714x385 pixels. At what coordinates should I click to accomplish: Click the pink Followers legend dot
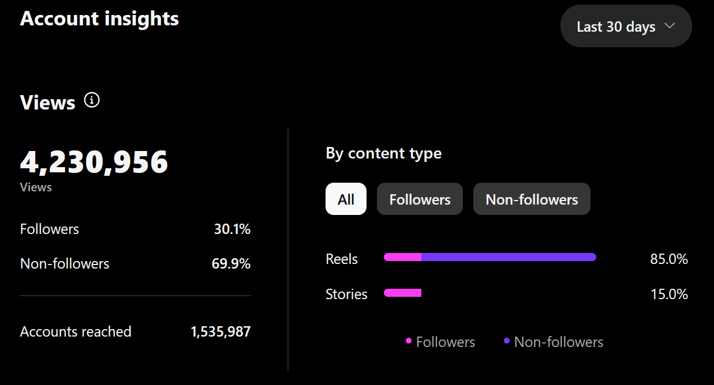tap(409, 341)
